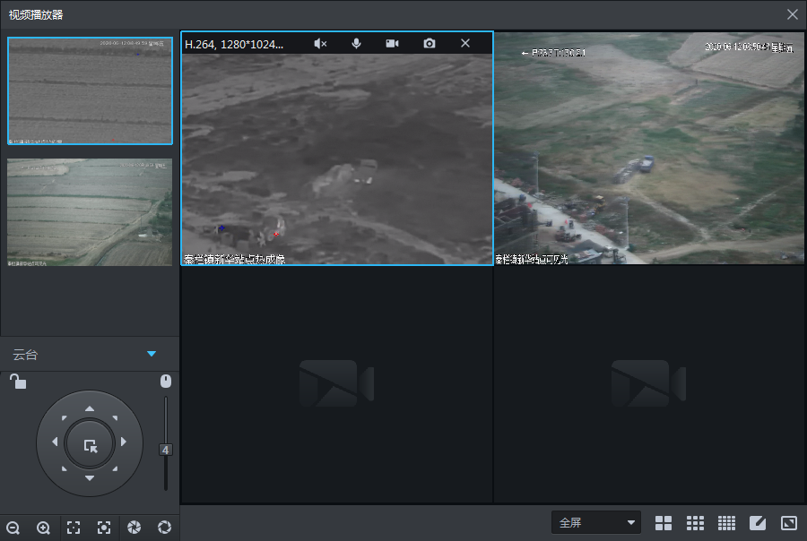
Task: Switch to 9-window split layout
Action: click(695, 523)
